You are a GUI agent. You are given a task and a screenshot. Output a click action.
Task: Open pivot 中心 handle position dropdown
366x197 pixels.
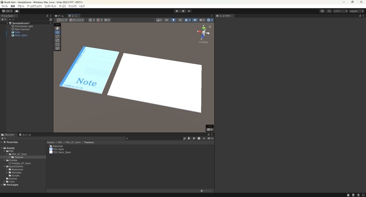[x=62, y=20]
